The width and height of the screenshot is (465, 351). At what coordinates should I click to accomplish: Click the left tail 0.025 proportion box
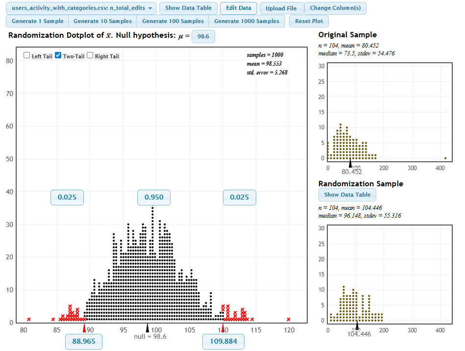[67, 198]
